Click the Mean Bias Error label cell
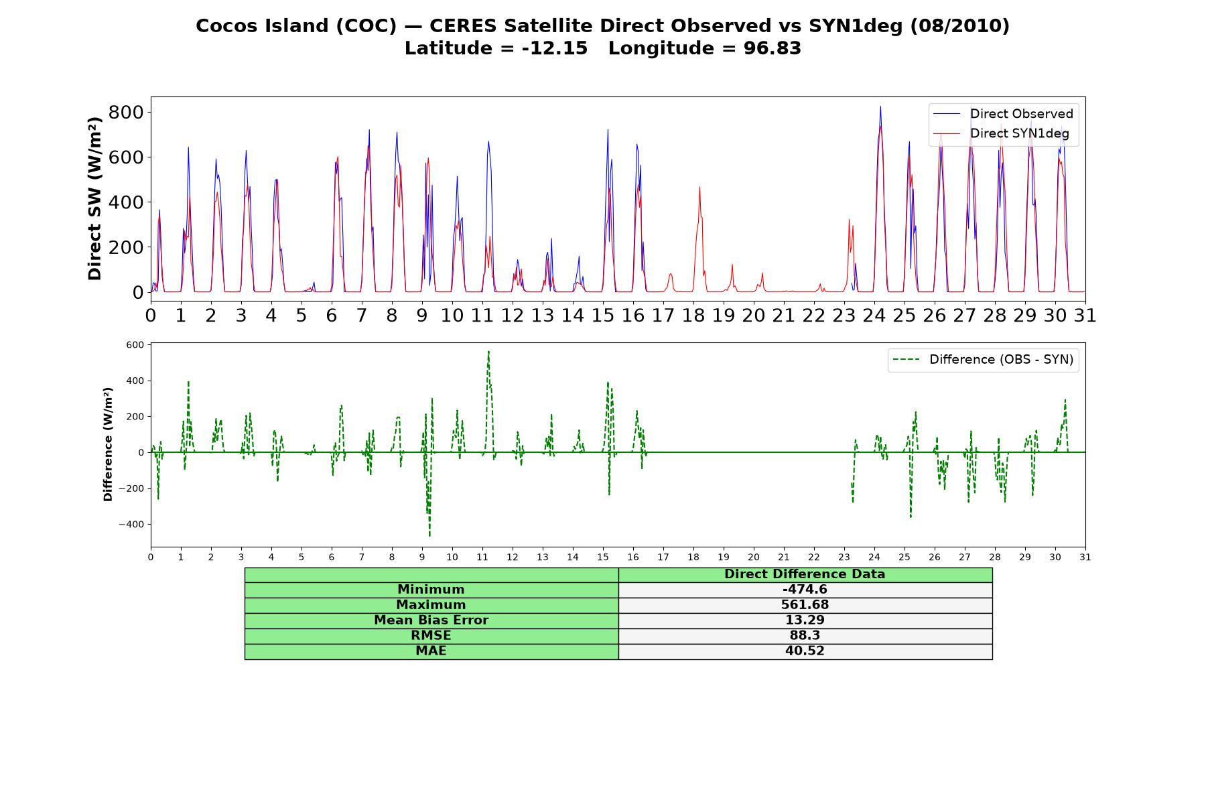 coord(431,620)
